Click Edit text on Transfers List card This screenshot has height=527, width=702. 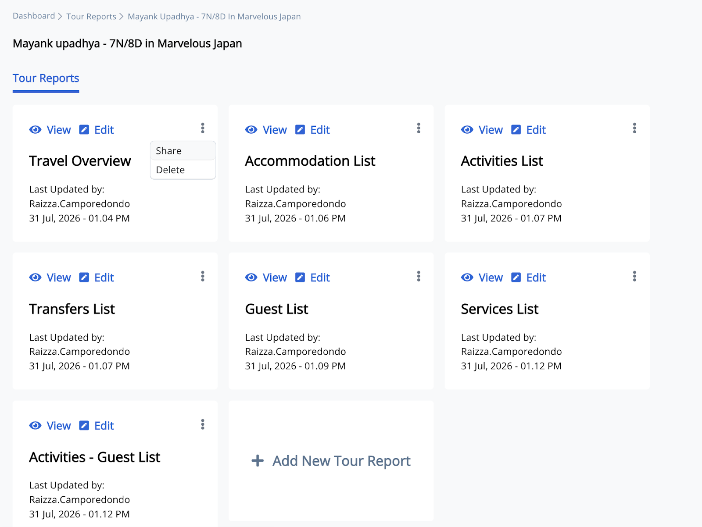click(104, 278)
